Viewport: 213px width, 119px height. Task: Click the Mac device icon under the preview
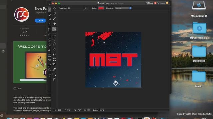pos(15,88)
